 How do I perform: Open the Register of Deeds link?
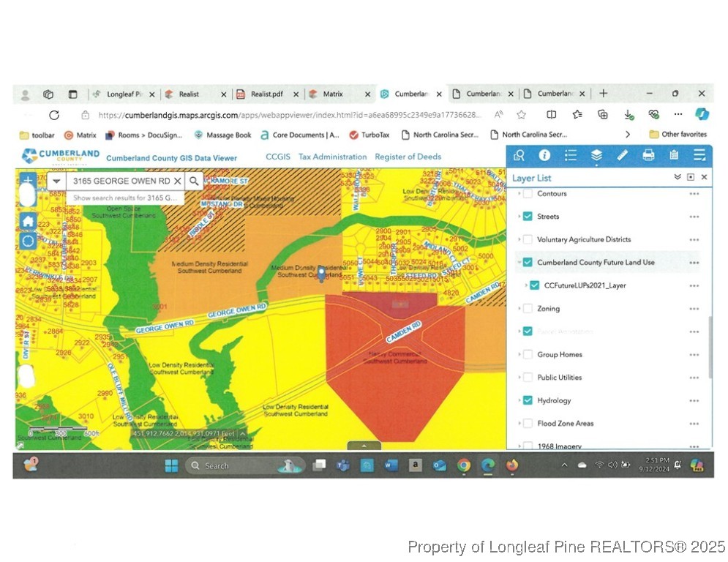pos(408,157)
